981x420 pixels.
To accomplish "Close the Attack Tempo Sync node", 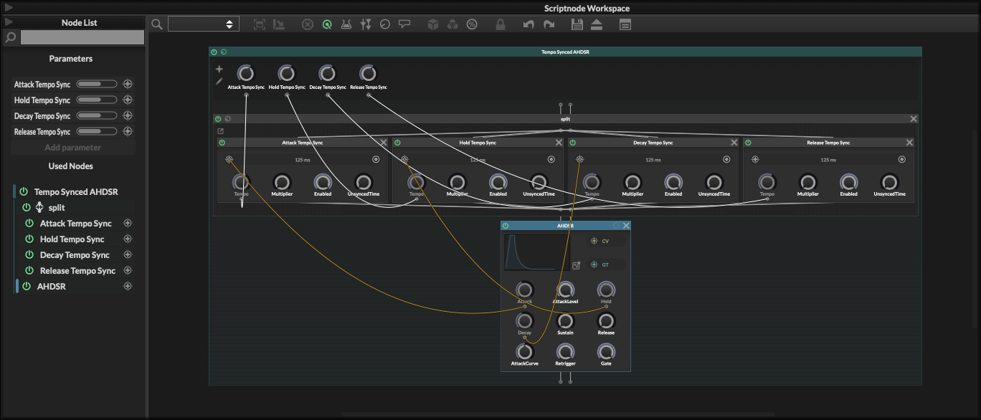I will point(384,143).
